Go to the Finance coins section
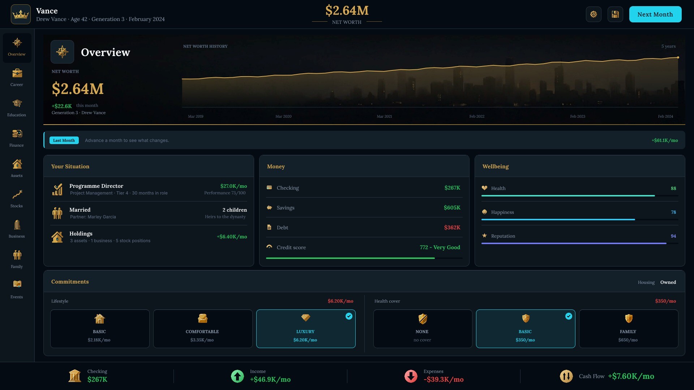The image size is (694, 390). 17,138
